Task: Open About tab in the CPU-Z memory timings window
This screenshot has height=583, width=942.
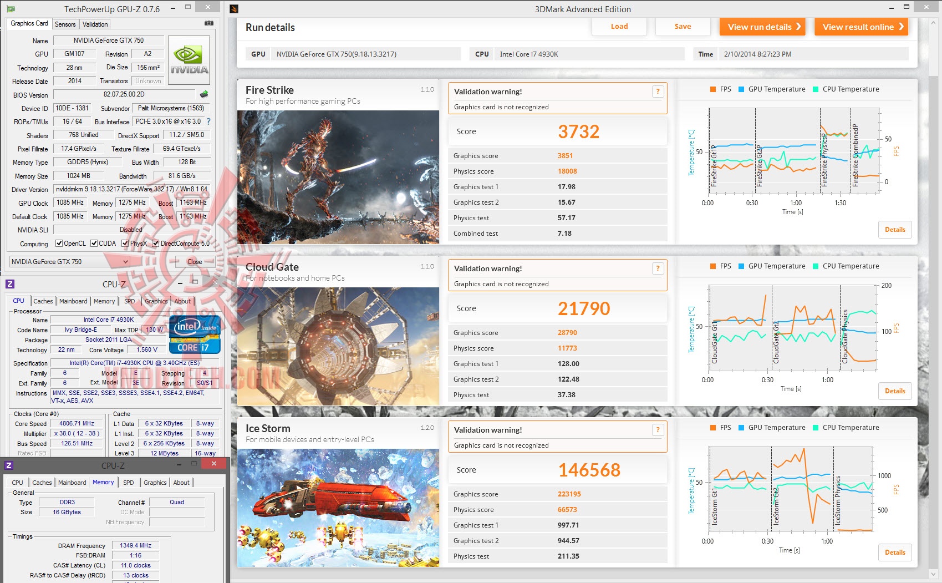Action: pyautogui.click(x=181, y=483)
